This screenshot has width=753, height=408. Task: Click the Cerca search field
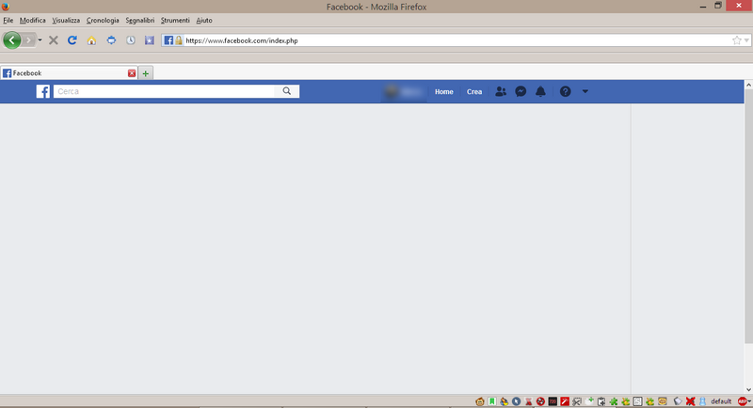click(164, 91)
